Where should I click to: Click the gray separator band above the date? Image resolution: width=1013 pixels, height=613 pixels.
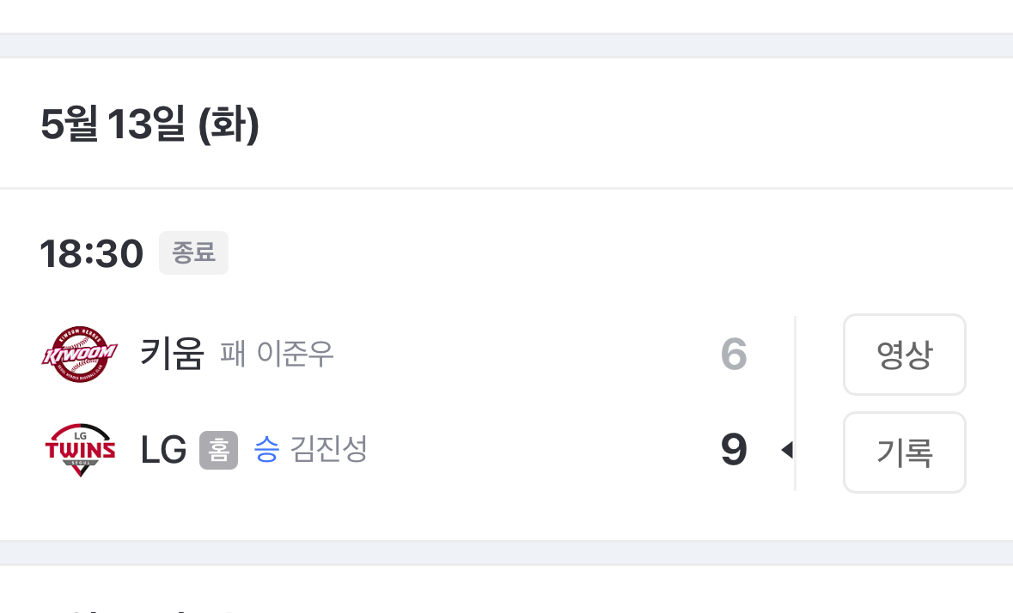(x=506, y=46)
